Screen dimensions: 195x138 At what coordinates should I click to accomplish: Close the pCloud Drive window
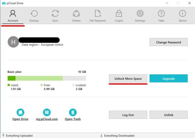[189, 3]
